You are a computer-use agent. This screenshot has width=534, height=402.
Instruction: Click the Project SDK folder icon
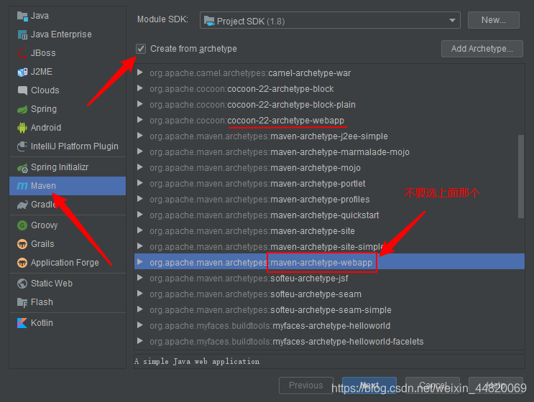tap(209, 21)
